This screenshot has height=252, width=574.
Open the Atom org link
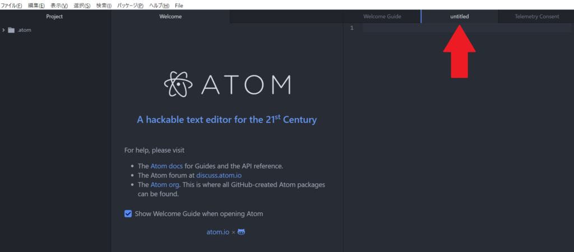click(x=165, y=184)
